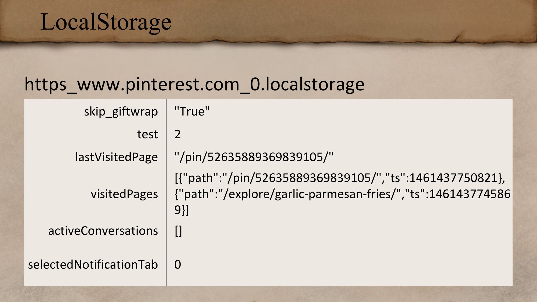Select the first visitedPages path line
Image resolution: width=537 pixels, height=302 pixels.
pyautogui.click(x=340, y=178)
